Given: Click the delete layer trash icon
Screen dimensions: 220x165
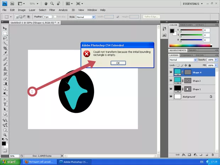Looking at the screenshot, I should point(211,155).
